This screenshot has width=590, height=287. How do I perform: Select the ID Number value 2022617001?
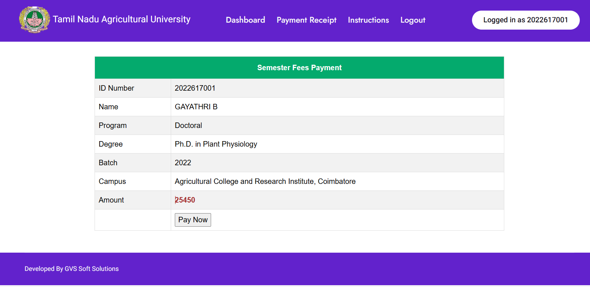pos(195,88)
